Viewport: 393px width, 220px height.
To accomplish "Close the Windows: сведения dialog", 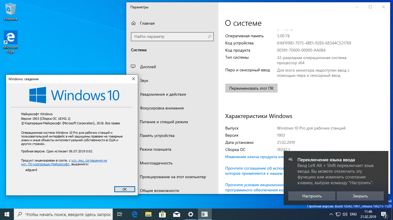I will 133,79.
